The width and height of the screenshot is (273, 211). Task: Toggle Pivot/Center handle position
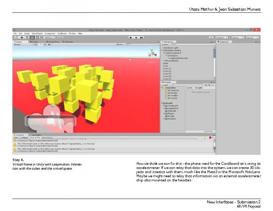point(48,37)
